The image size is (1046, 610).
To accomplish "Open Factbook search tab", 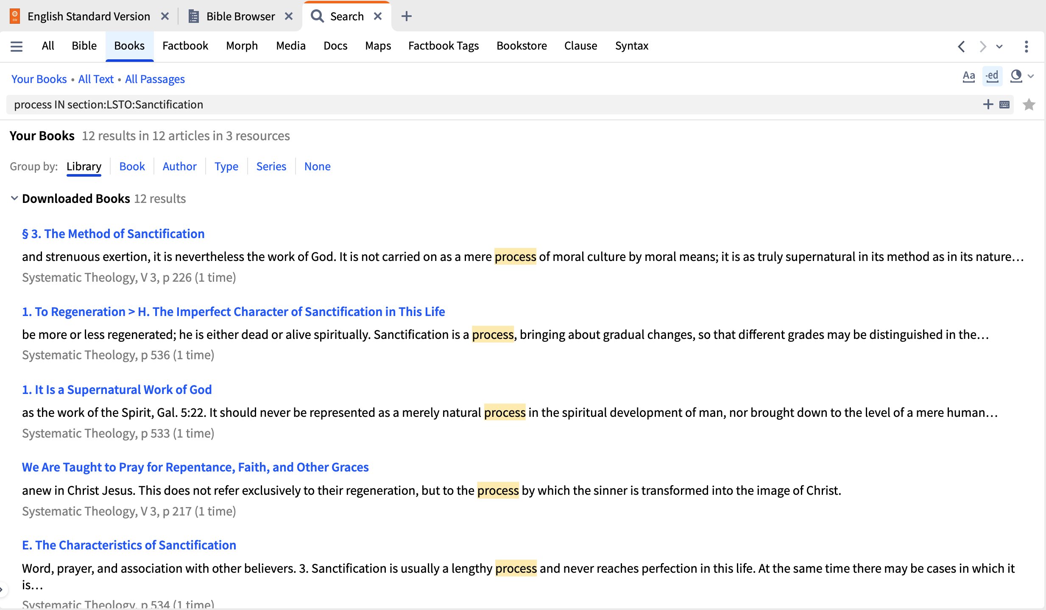I will click(x=185, y=46).
